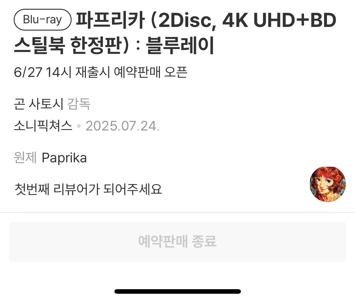Tap the home indicator bar at bottom
The height and width of the screenshot is (301, 355).
(177, 291)
